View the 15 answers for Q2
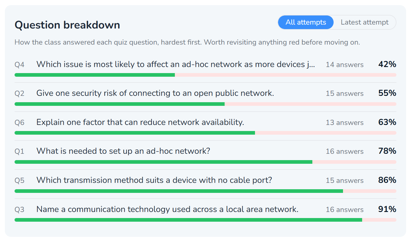 pyautogui.click(x=345, y=93)
